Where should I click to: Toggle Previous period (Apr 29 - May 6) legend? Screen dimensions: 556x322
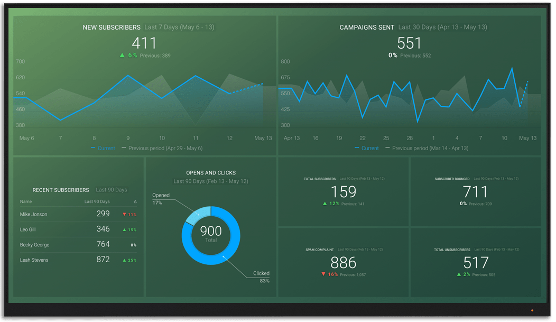(x=162, y=149)
